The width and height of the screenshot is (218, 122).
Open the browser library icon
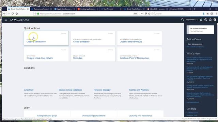[x=207, y=14]
